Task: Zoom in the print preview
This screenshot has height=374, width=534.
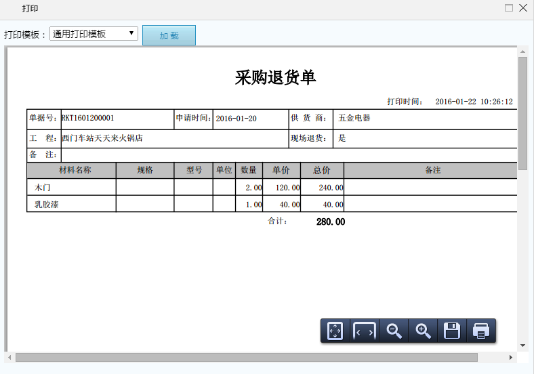Action: 423,331
